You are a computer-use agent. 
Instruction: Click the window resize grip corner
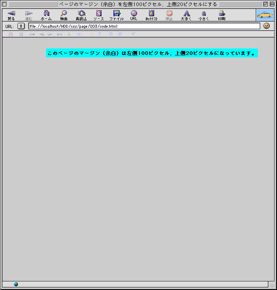pos(272,284)
